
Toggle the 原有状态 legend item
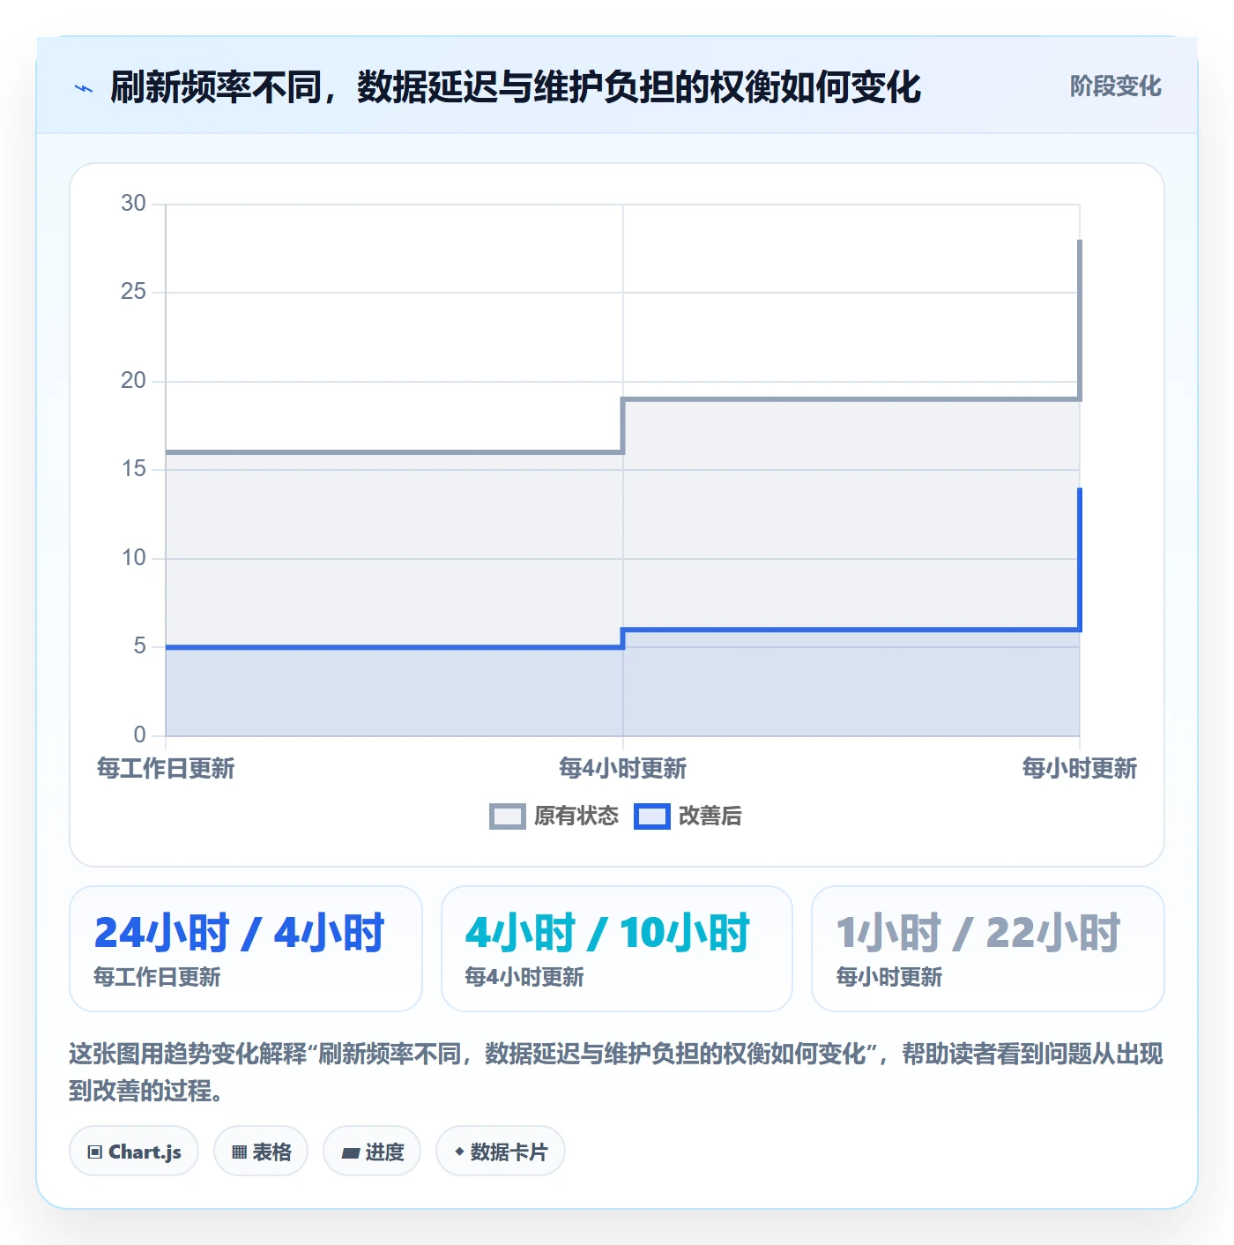pos(554,816)
